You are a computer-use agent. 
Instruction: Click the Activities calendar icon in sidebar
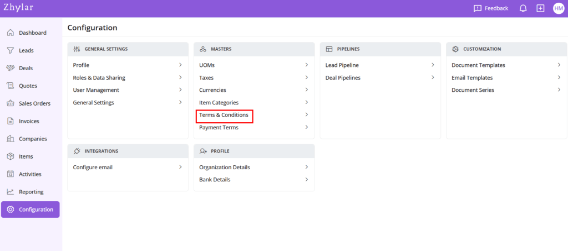(x=10, y=174)
